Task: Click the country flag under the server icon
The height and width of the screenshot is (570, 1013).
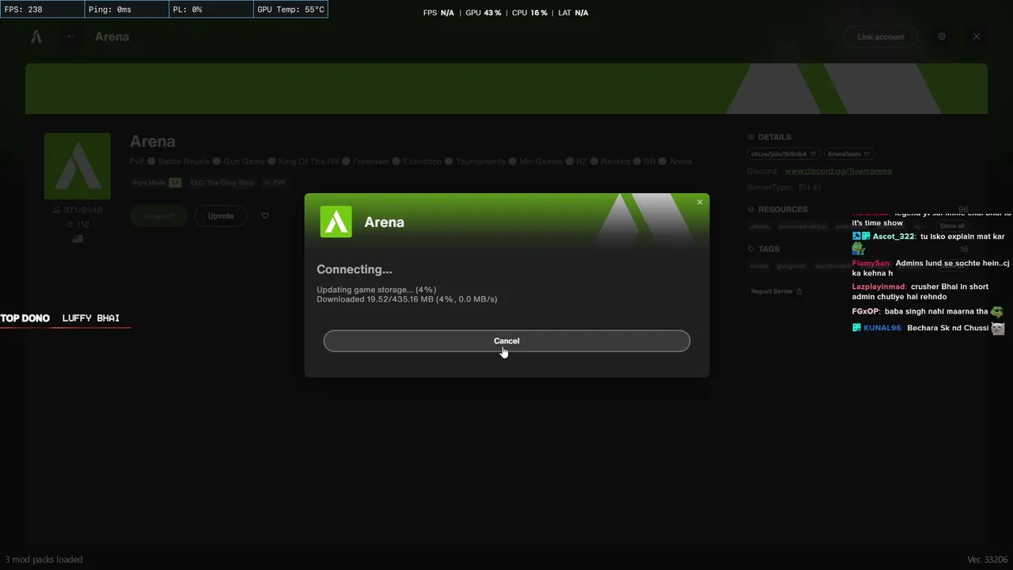Action: [x=78, y=238]
